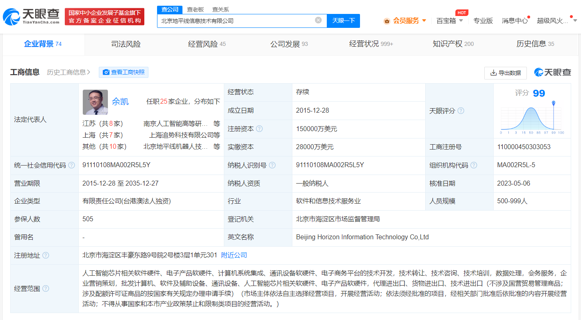Switch to the 司法风险 tab
581x320 pixels.
point(126,44)
